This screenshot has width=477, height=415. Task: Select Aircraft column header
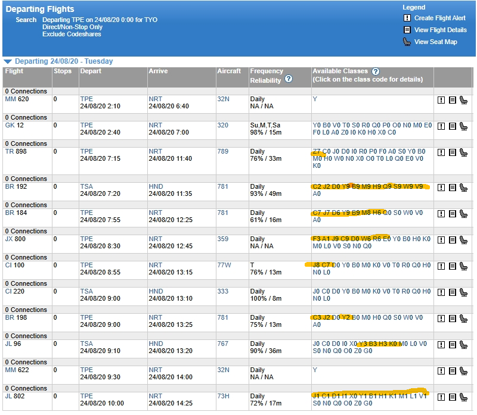[229, 71]
